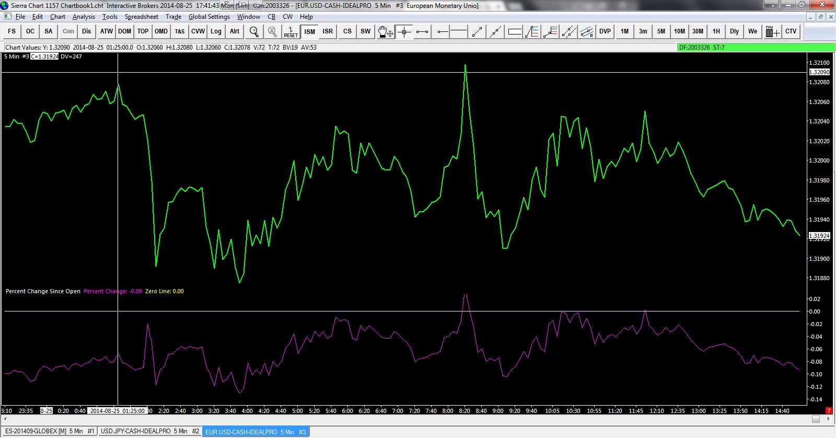Select the extending line drawing tool
The height and width of the screenshot is (438, 836).
click(495, 31)
